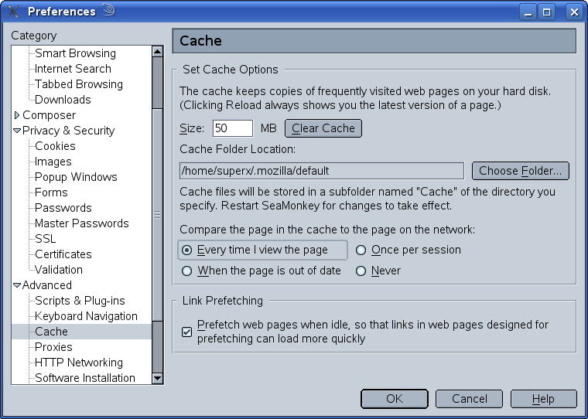The height and width of the screenshot is (419, 588).
Task: Maximize the Preferences window
Action: point(547,12)
